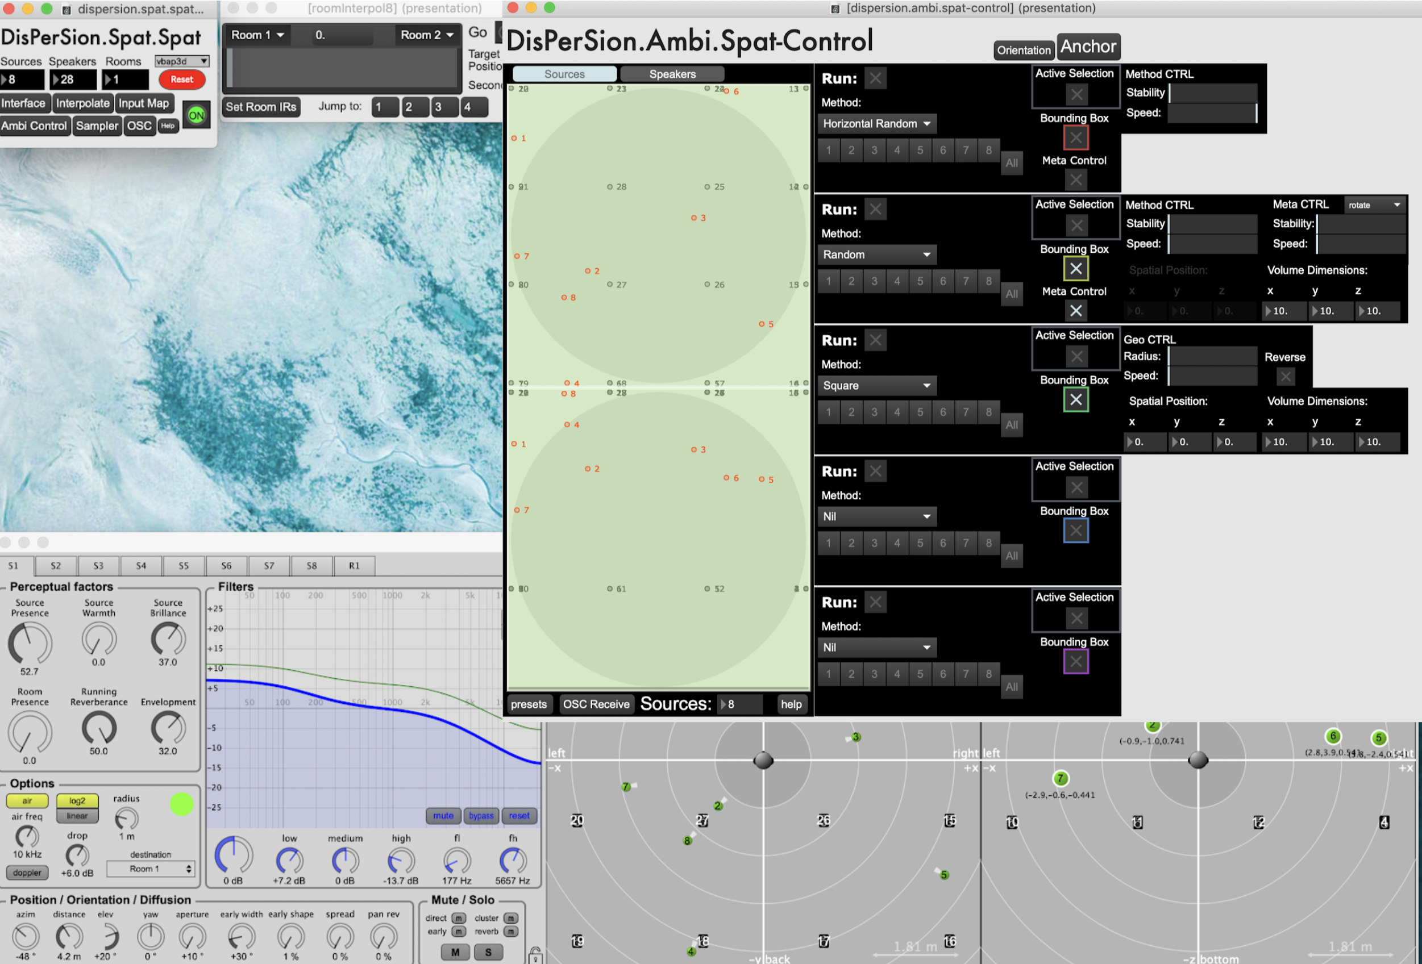Click the green ON toggle in DisPerSion.Spat.Spat
1422x964 pixels.
coord(197,115)
